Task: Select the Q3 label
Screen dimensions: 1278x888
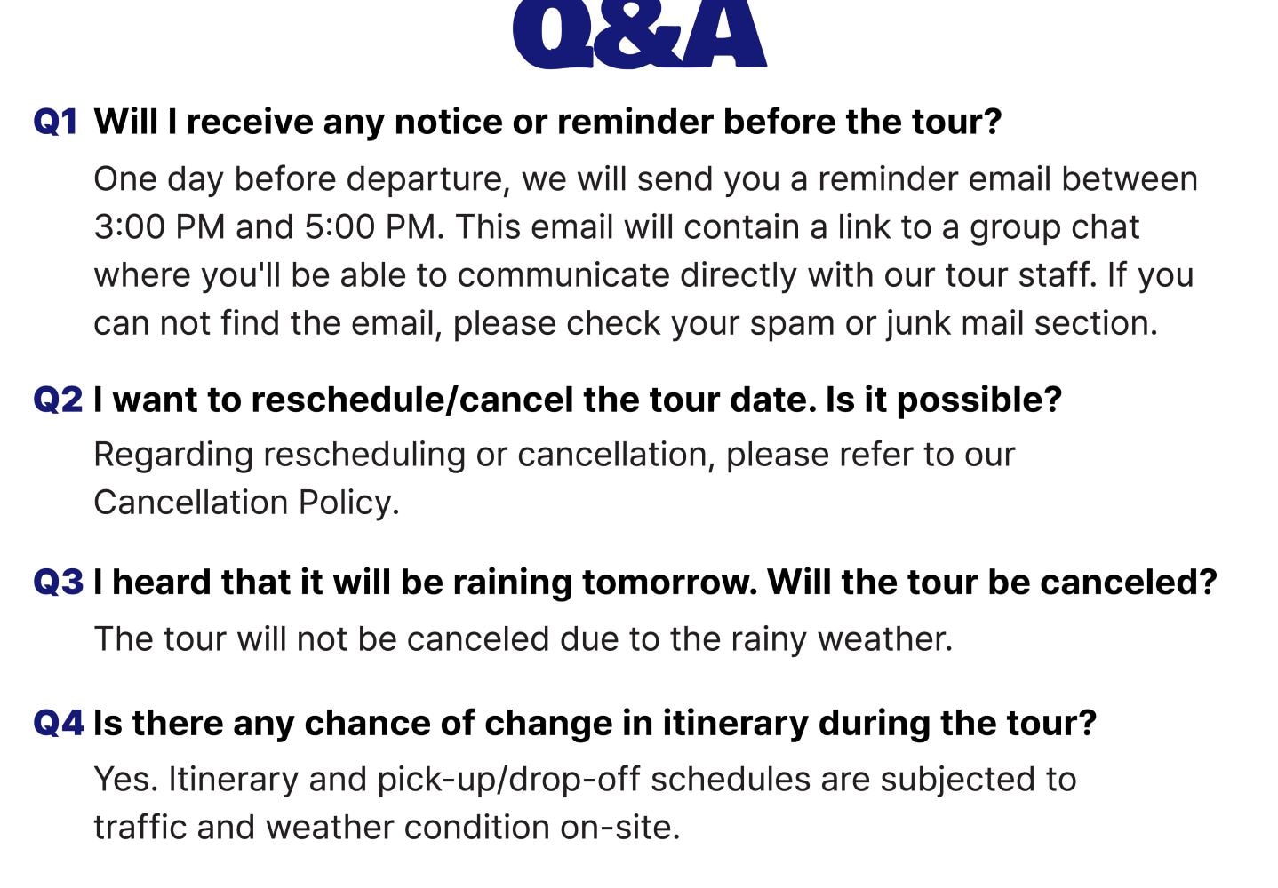Action: 58,583
